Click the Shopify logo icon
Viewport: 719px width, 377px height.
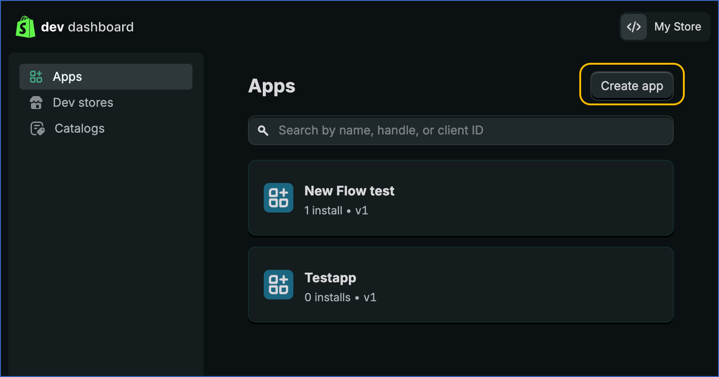click(25, 26)
